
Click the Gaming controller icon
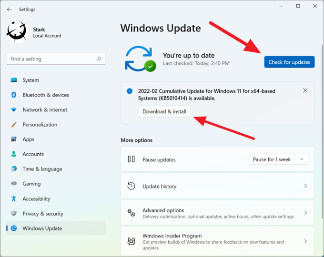14,184
